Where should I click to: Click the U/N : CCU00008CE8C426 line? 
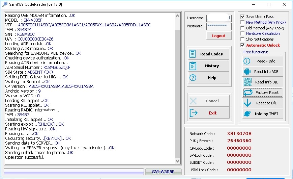pyautogui.click(x=29, y=39)
